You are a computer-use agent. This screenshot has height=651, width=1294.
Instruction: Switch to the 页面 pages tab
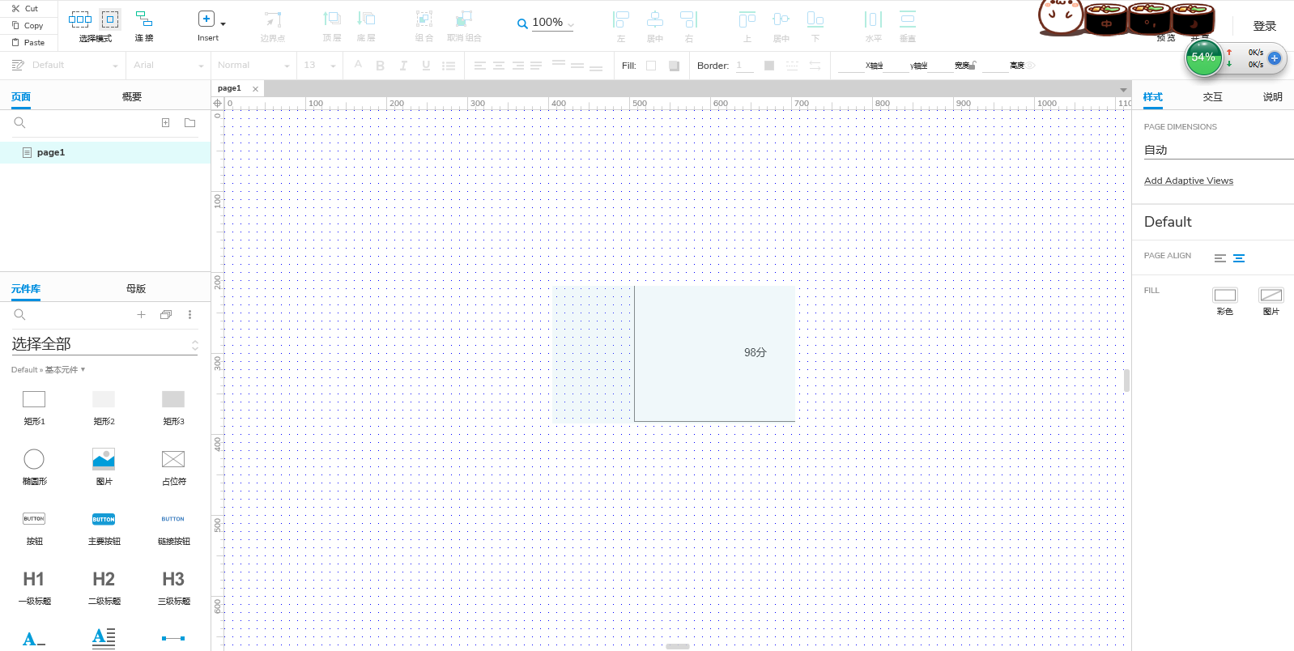(x=21, y=97)
